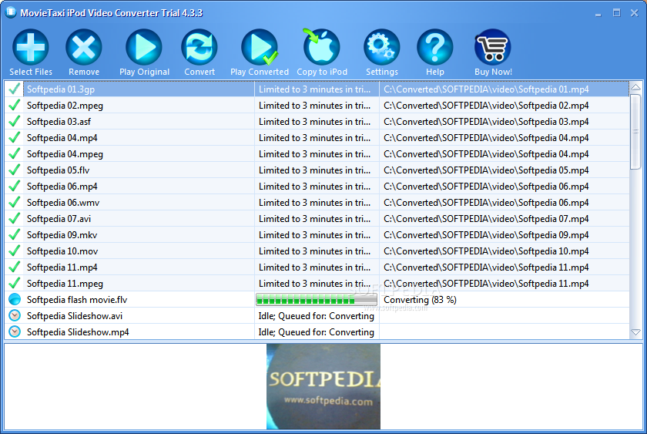Click the Copy to iPod apple icon

tap(321, 48)
